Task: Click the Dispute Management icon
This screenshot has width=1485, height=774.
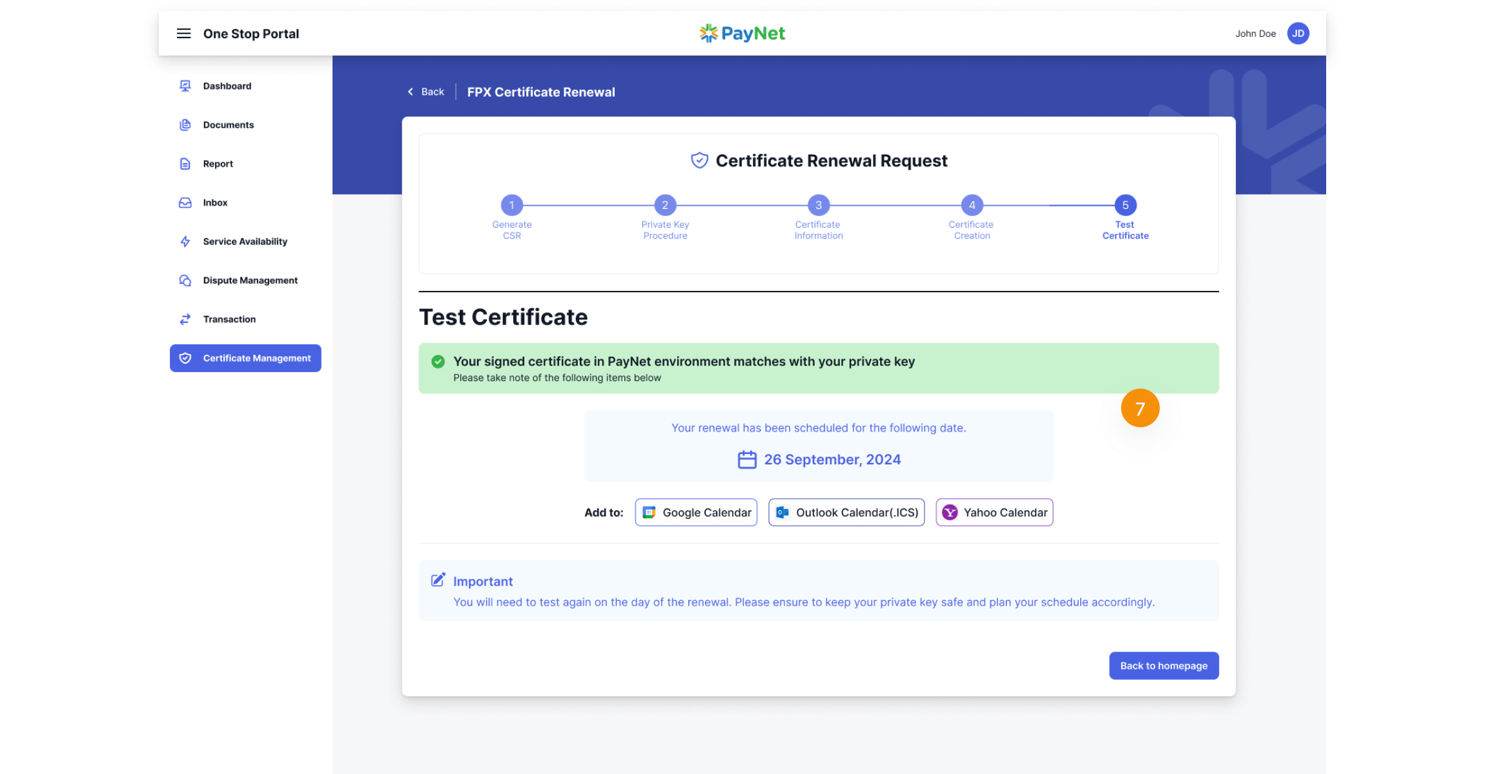Action: point(185,280)
